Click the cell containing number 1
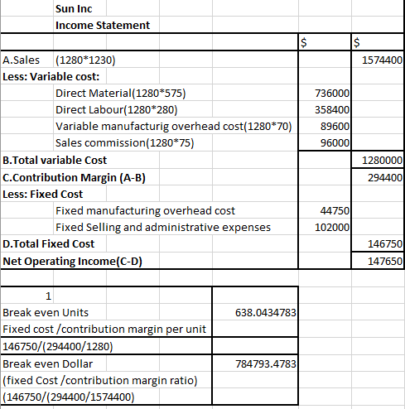 click(48, 296)
